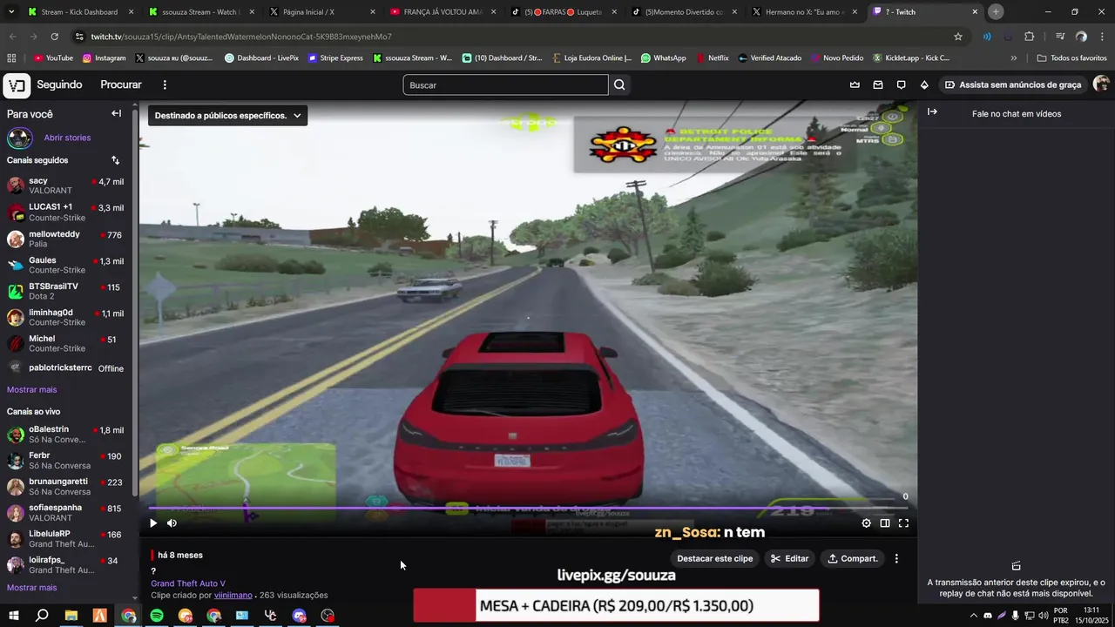The width and height of the screenshot is (1115, 627).
Task: Open the sacy VALORANT channel
Action: pyautogui.click(x=66, y=185)
